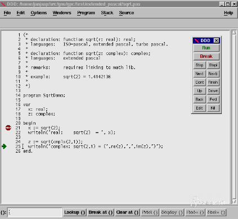Image resolution: width=238 pixels, height=219 pixels.
Task: Click the Kill button
Action: click(213, 108)
